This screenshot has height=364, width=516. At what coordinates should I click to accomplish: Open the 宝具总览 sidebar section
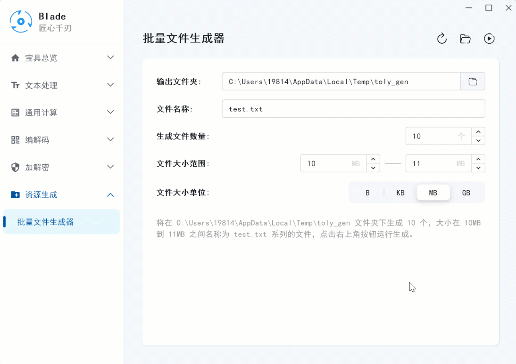pyautogui.click(x=62, y=58)
